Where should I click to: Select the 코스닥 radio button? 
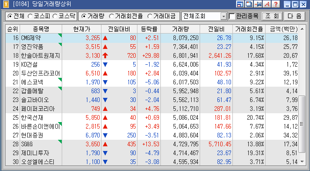[55, 16]
